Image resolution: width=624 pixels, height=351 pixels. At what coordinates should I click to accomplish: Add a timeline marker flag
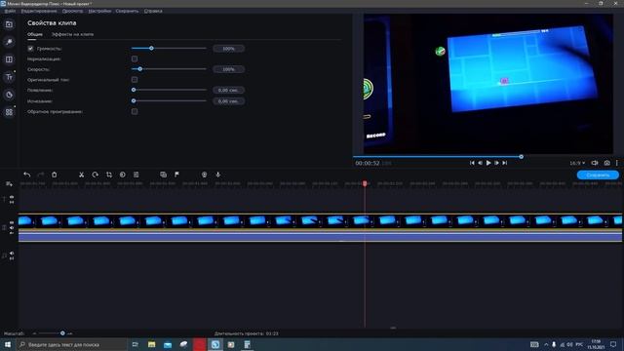tap(177, 175)
